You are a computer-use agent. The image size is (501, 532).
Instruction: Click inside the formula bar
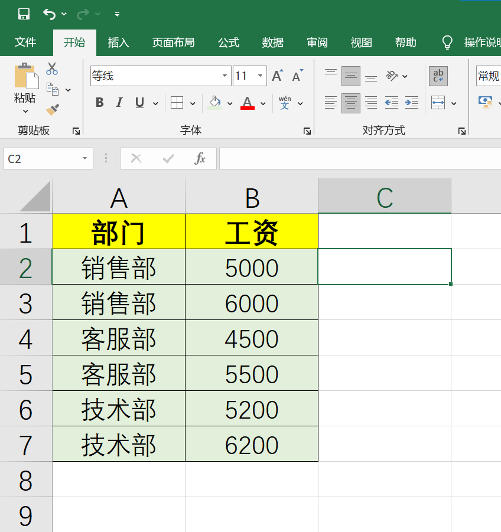click(360, 158)
